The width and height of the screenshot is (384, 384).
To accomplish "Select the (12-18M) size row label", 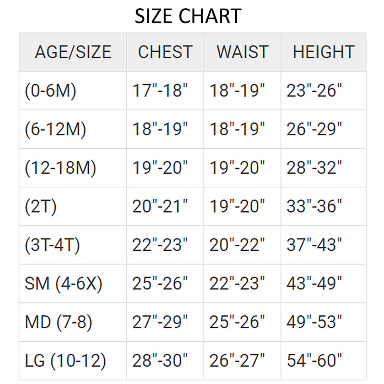I will click(60, 168).
